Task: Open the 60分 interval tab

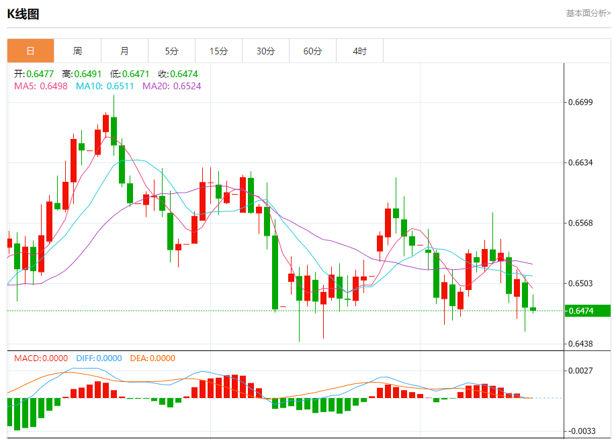Action: [312, 51]
